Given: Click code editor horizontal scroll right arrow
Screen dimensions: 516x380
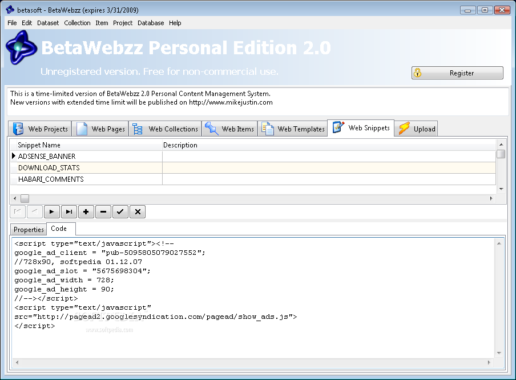Looking at the screenshot, I should point(489,362).
